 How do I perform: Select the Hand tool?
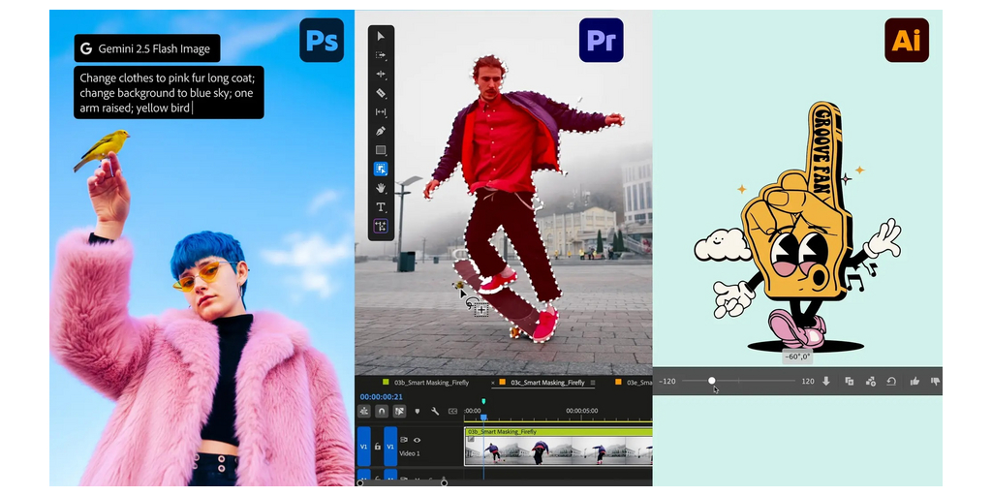coord(381,188)
